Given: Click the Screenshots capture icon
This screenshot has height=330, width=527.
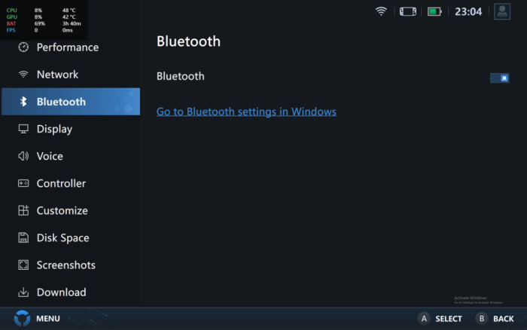Looking at the screenshot, I should [x=23, y=265].
